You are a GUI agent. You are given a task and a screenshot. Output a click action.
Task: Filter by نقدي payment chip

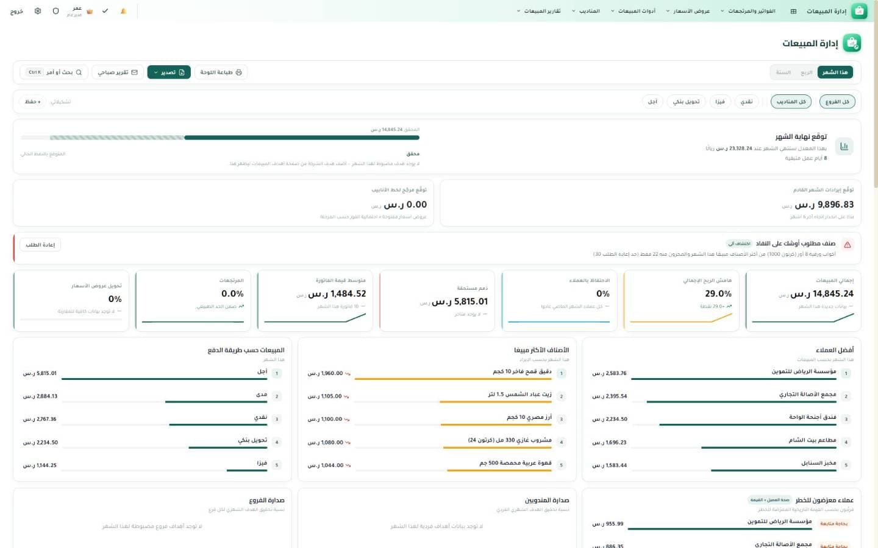pos(746,102)
